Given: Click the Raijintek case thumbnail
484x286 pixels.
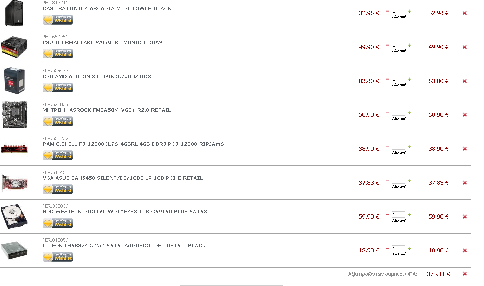Looking at the screenshot, I should pyautogui.click(x=14, y=13).
